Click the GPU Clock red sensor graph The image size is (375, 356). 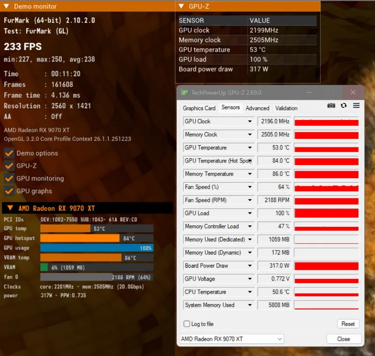coord(326,121)
